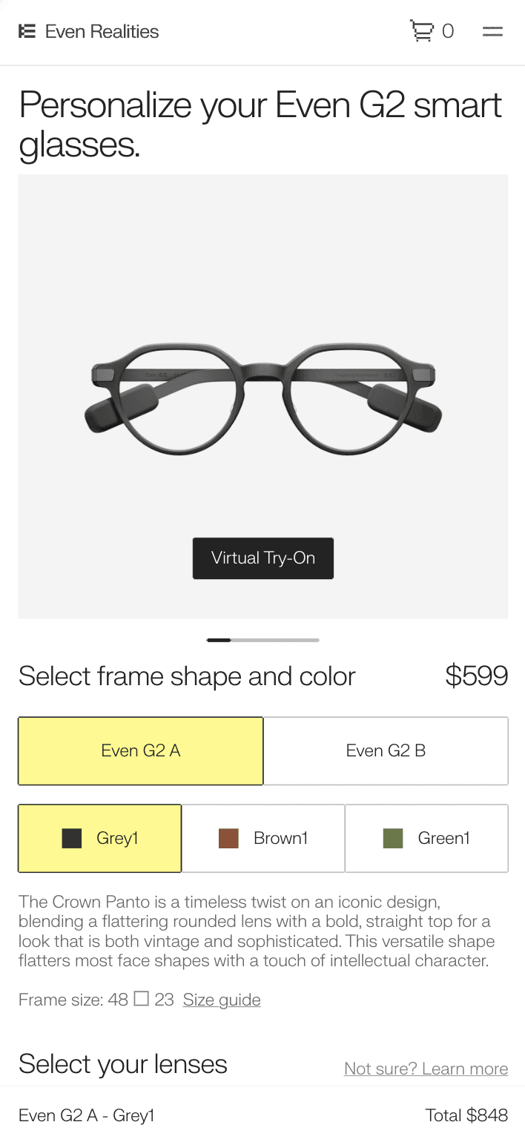Click the $599 frame price
525x1142 pixels.
tap(476, 676)
